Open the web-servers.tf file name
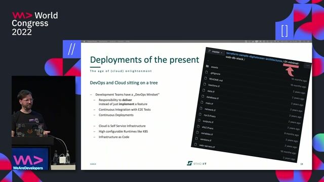This screenshot has height=182, width=324. [x=207, y=146]
